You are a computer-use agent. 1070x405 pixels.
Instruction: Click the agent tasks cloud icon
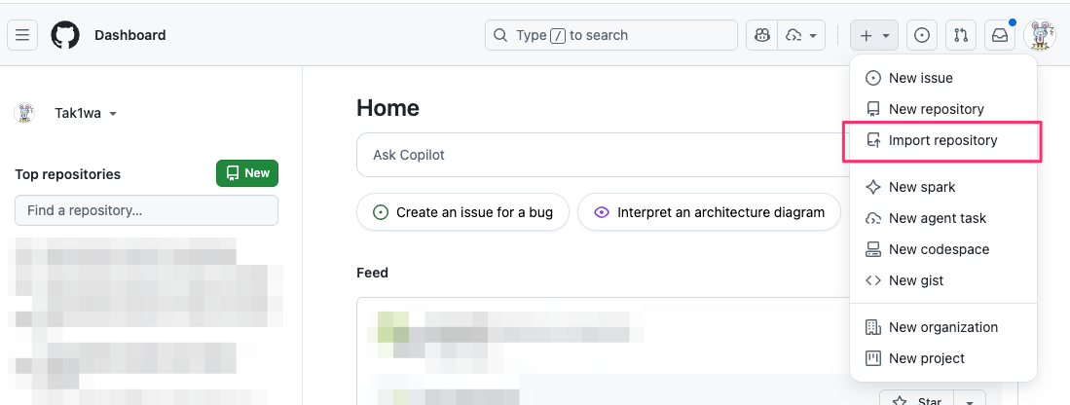point(801,35)
